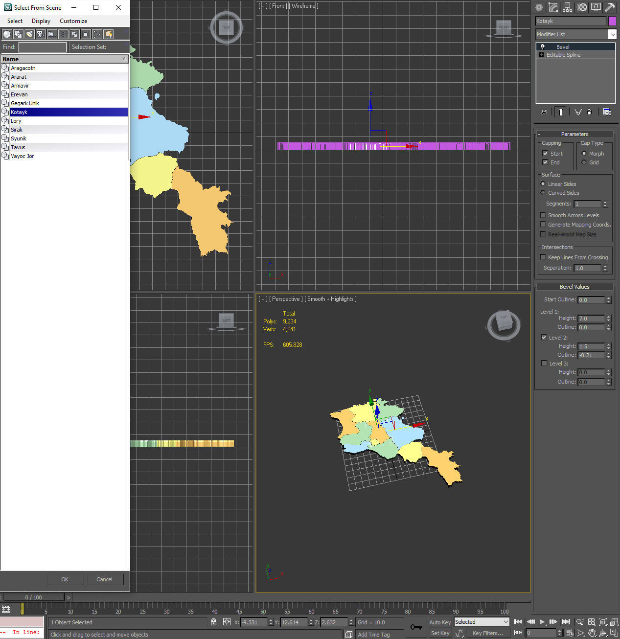Viewport: 620px width, 639px height.
Task: Open the Select menu in dialog
Action: point(15,21)
